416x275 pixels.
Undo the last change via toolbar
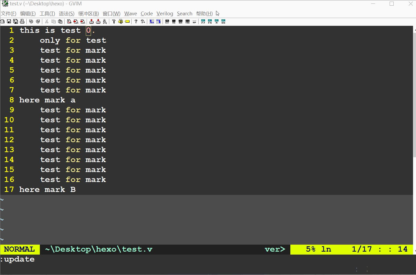[31, 22]
